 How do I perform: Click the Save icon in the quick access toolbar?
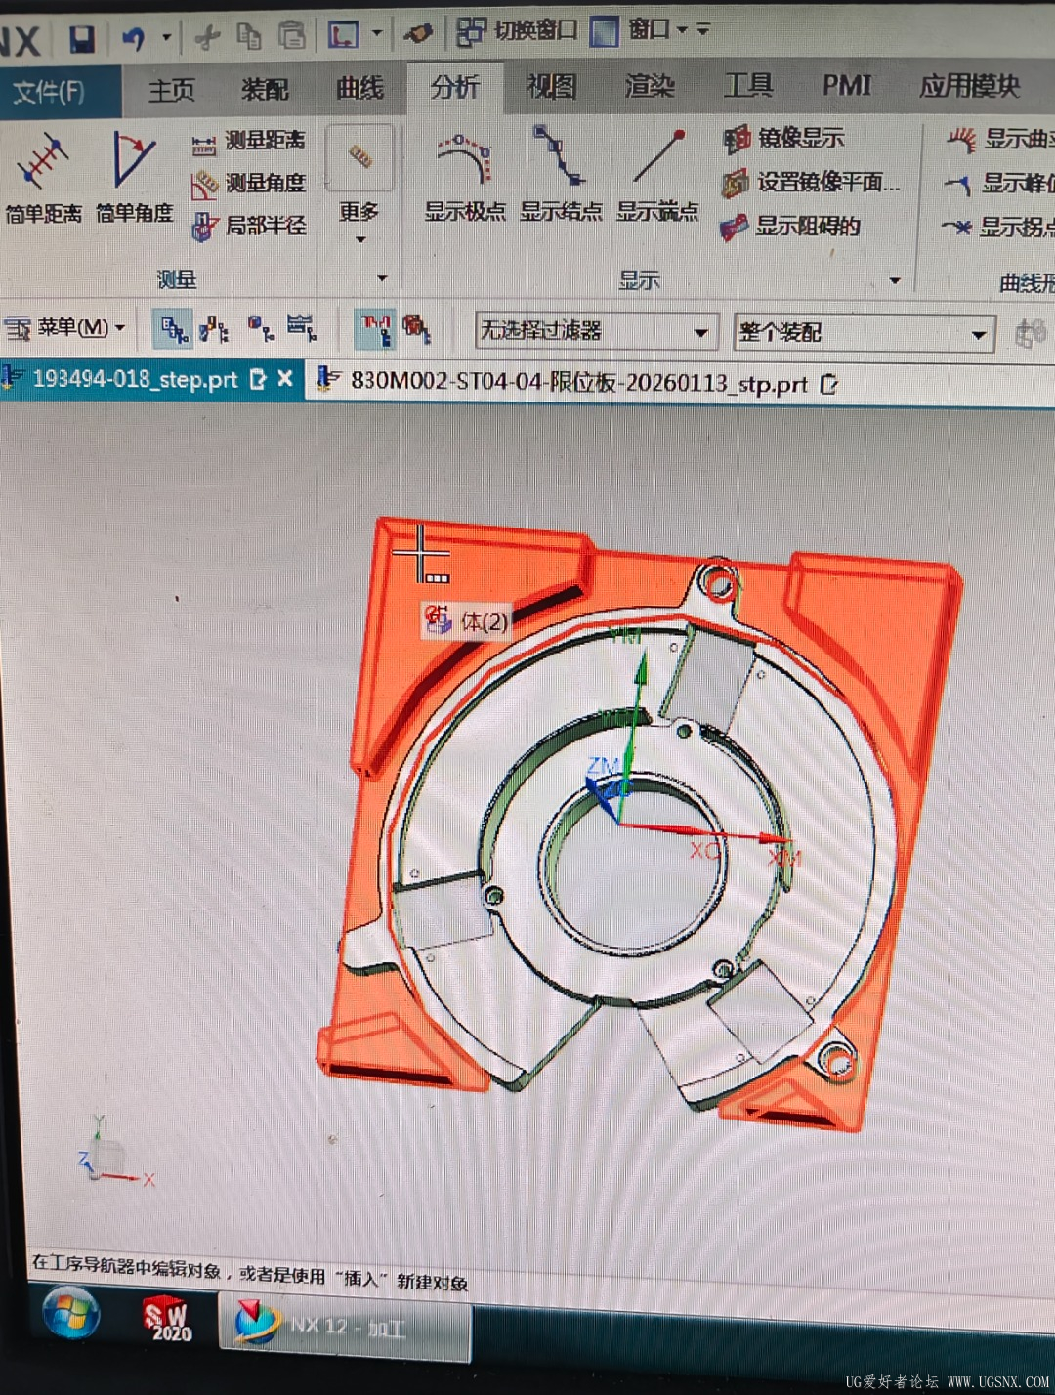[x=82, y=38]
